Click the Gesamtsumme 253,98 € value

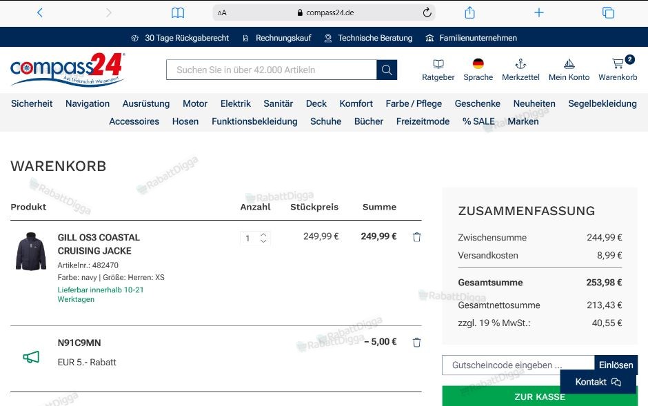604,283
